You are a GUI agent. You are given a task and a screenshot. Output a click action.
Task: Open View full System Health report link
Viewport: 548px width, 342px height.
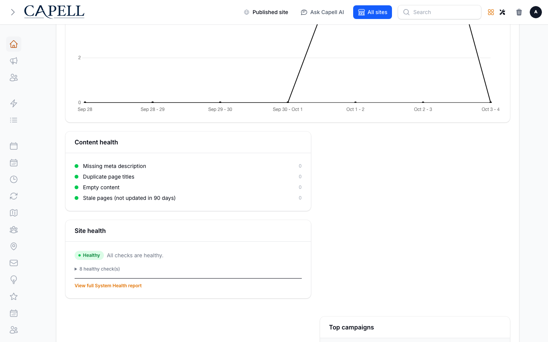click(108, 286)
